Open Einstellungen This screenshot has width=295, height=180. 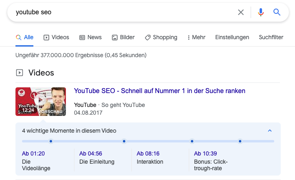pyautogui.click(x=232, y=38)
